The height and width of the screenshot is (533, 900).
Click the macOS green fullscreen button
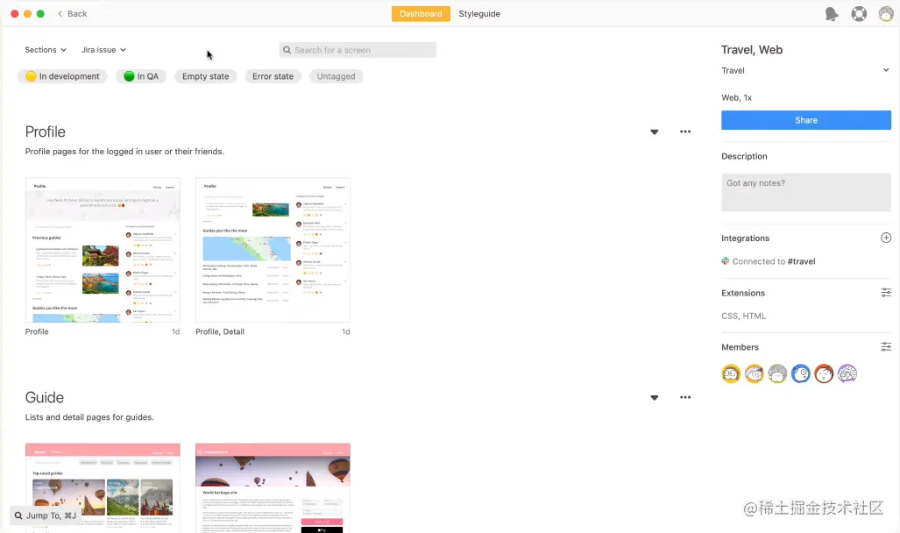click(x=40, y=14)
